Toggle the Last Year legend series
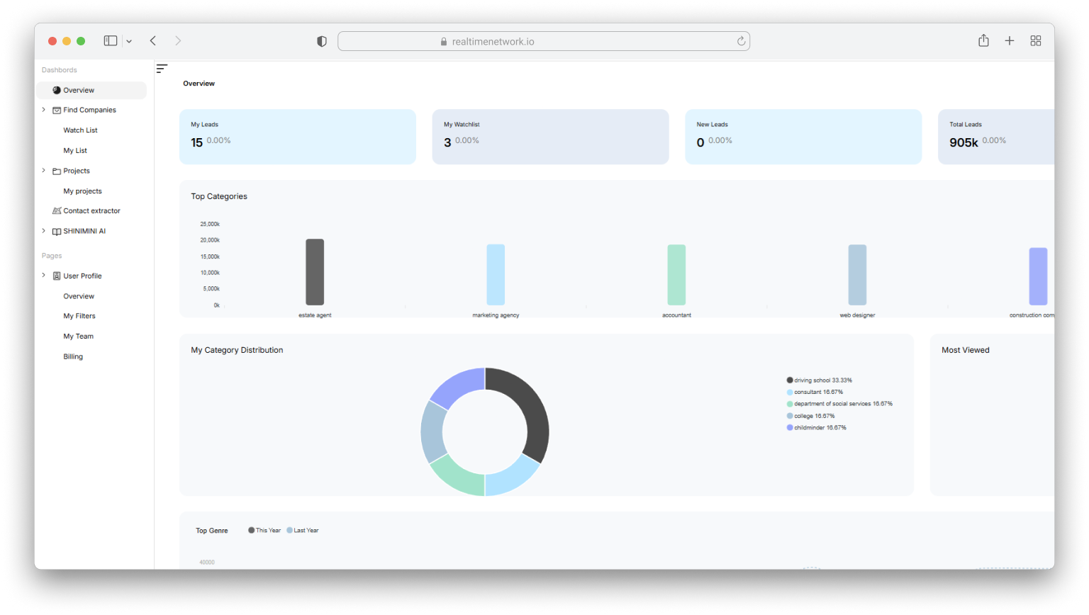Screen dimensions: 1089x615 [x=303, y=530]
